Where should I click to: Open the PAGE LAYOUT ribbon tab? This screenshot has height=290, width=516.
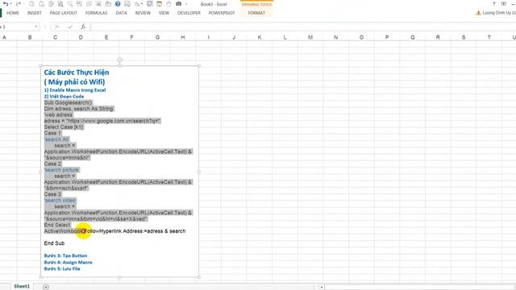[63, 13]
